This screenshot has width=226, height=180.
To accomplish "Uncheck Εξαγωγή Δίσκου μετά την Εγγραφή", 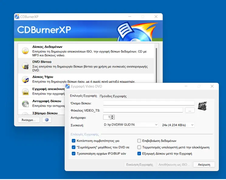I will point(139,154).
